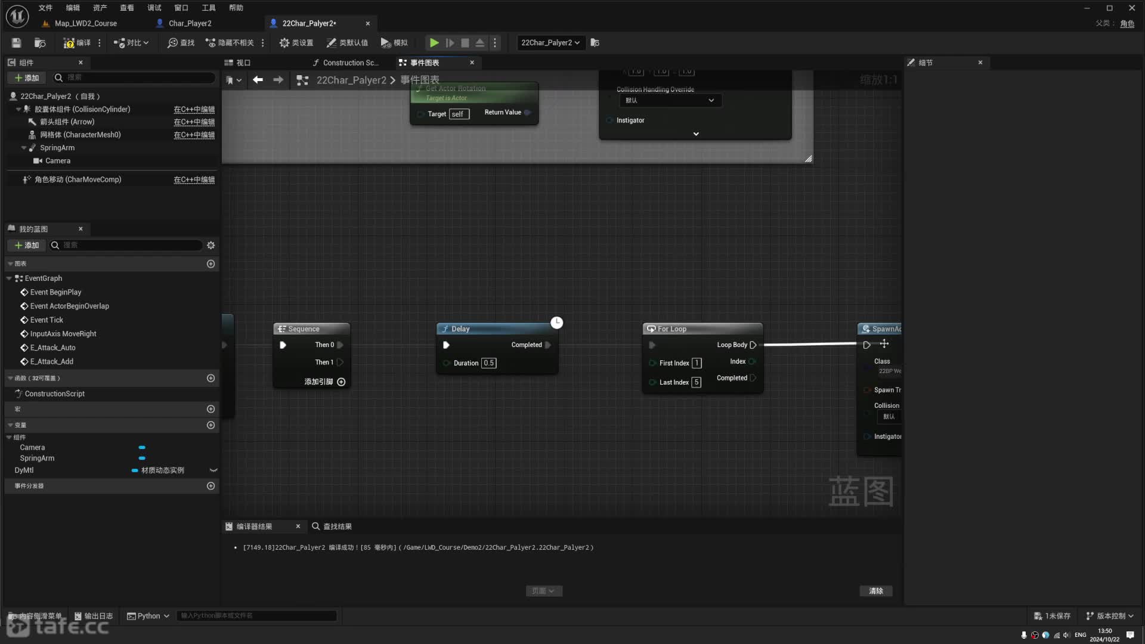Open the Diff (对比) dropdown
The image size is (1145, 644).
[x=131, y=42]
